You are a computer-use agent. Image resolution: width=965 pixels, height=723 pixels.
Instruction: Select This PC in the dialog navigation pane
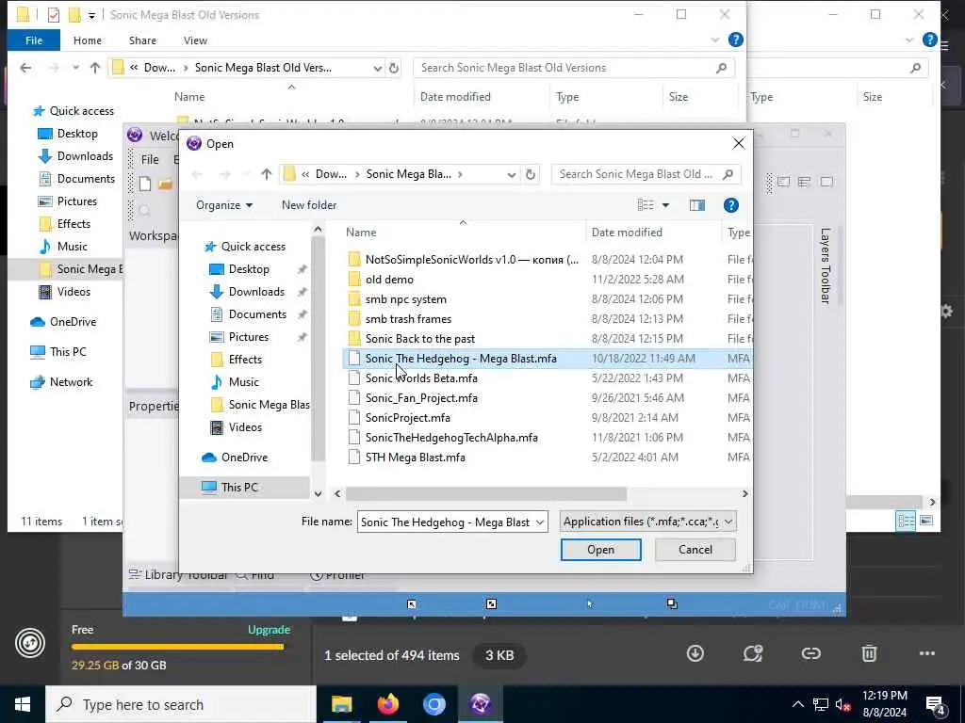(238, 487)
